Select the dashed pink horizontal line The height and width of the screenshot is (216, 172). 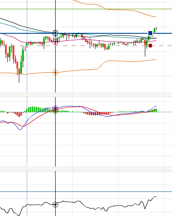[86, 46]
